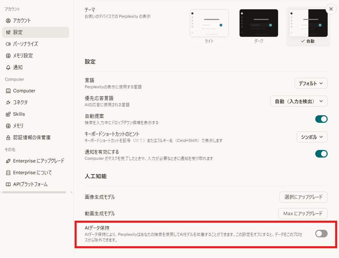Click the sidebar scrollbar right arrow
This screenshot has width=339, height=258.
click(72, 192)
